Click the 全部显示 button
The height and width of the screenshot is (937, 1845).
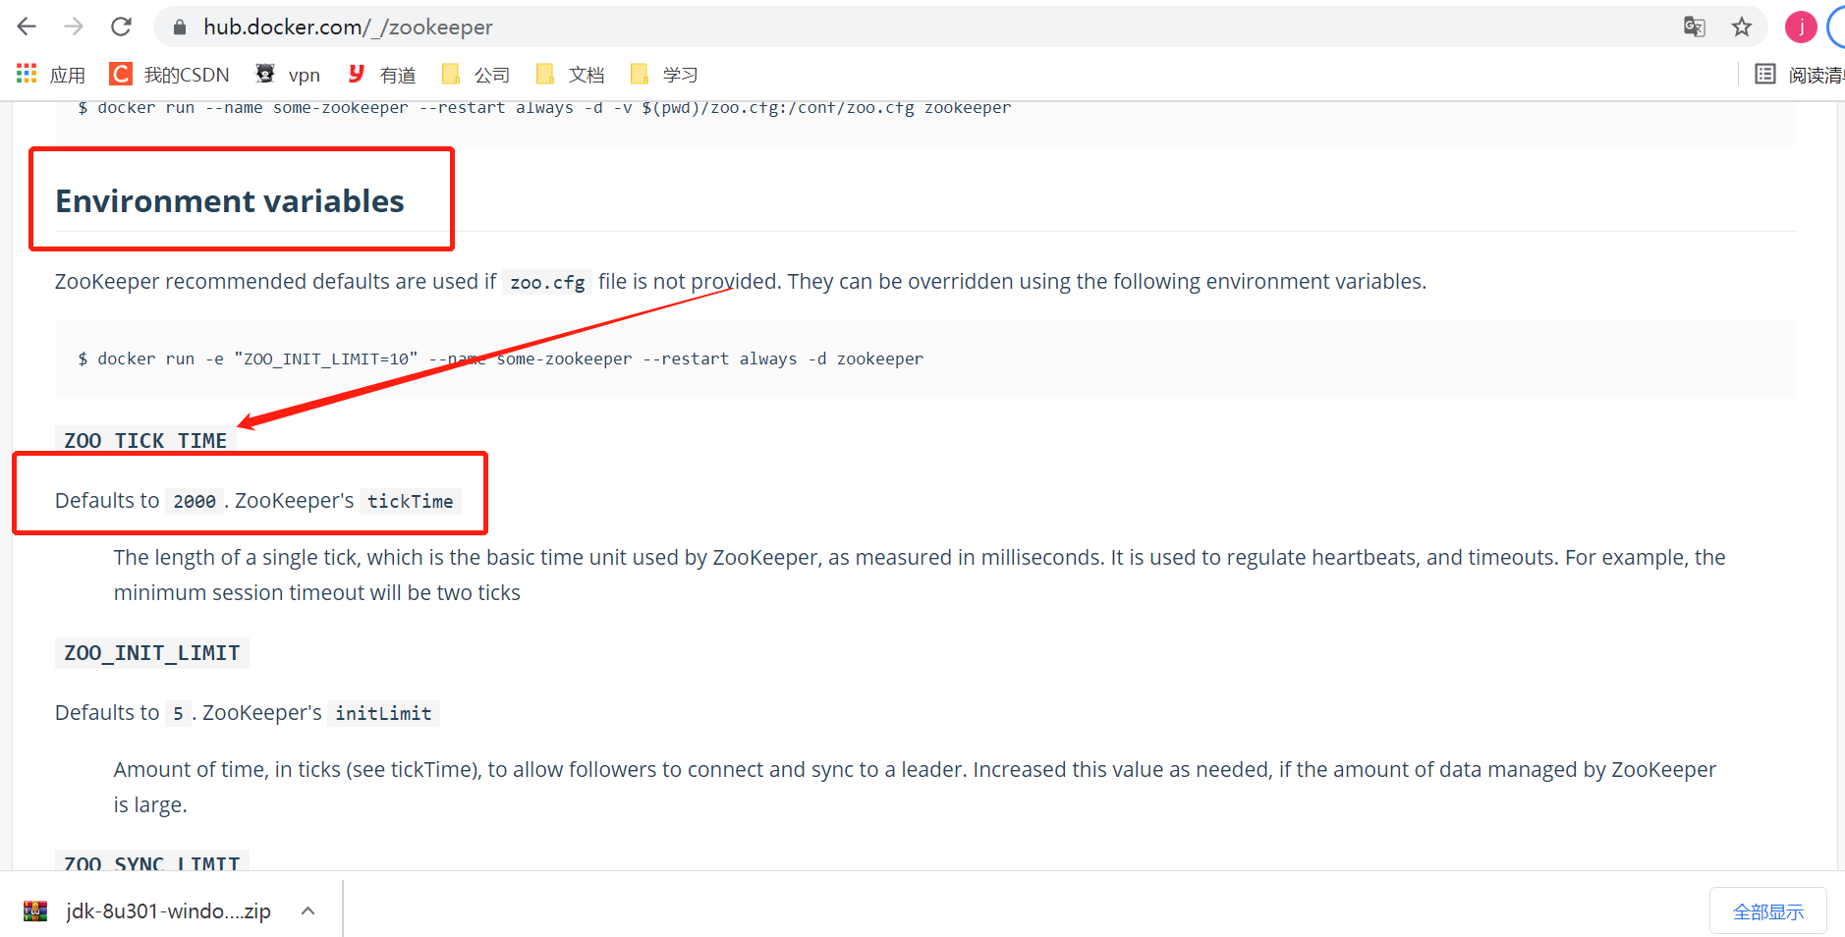click(1767, 910)
